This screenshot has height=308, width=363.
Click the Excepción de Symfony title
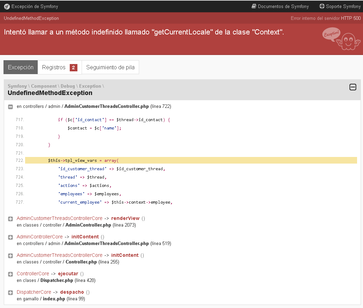tap(35, 7)
